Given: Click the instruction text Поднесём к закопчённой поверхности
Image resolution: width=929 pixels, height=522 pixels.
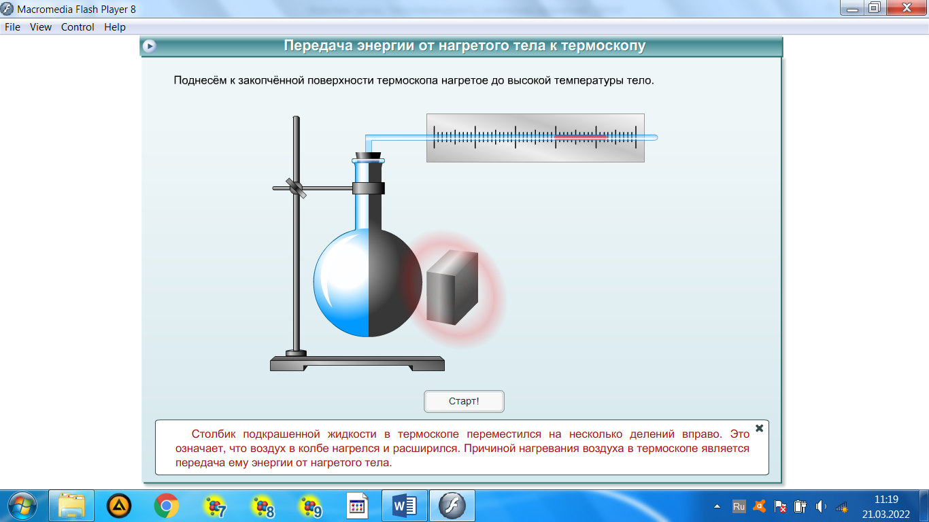Looking at the screenshot, I should pos(413,80).
